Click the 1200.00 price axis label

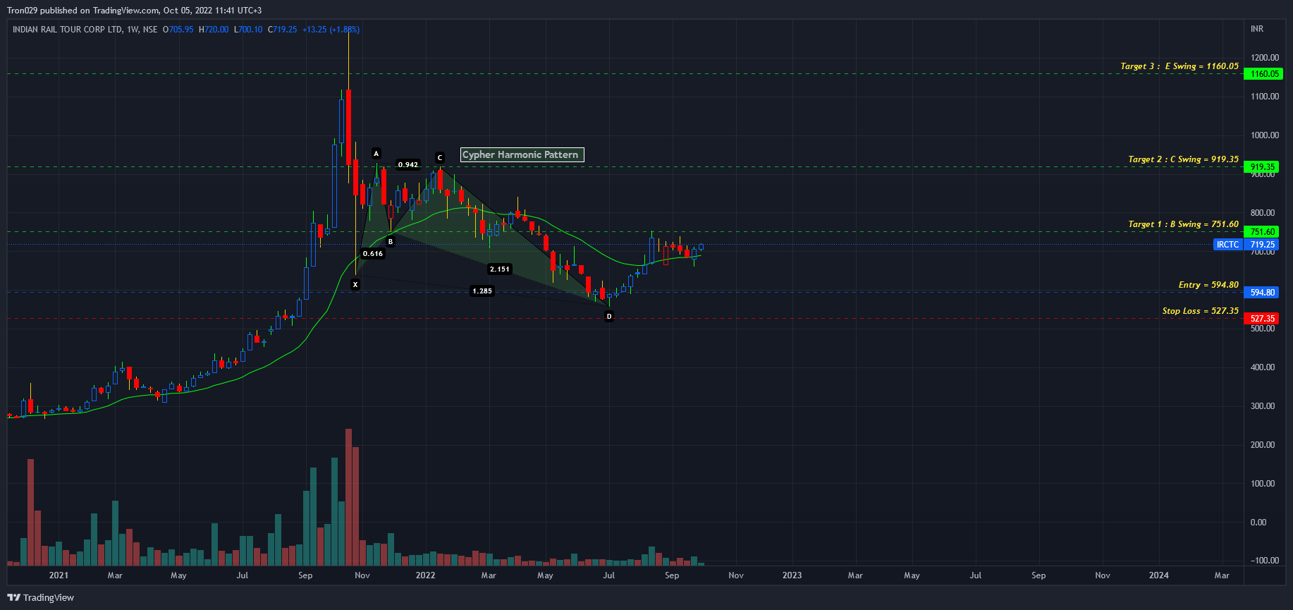tap(1265, 58)
